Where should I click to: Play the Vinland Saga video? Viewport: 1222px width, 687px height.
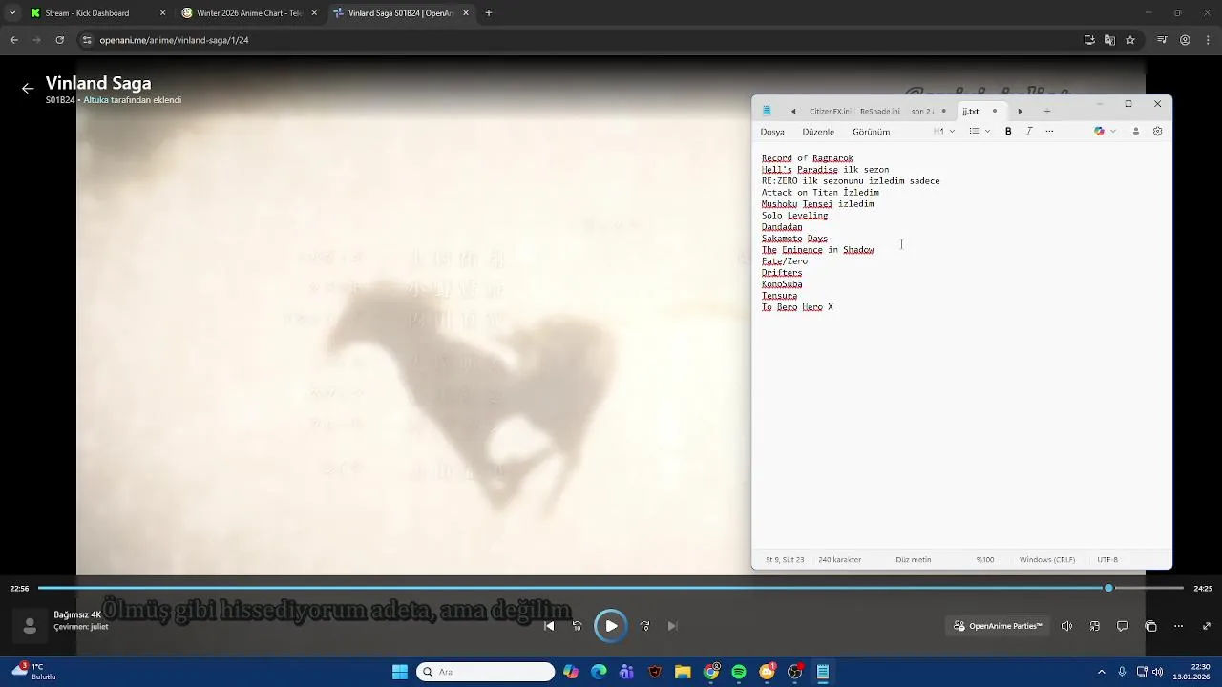pos(611,626)
